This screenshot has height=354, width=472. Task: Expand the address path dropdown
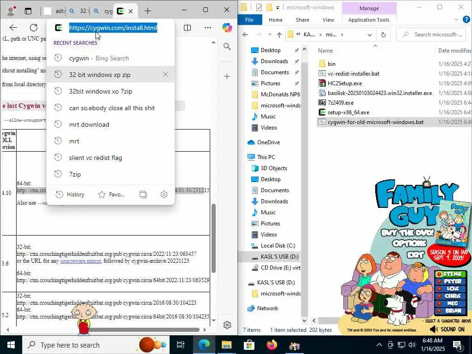pos(369,35)
